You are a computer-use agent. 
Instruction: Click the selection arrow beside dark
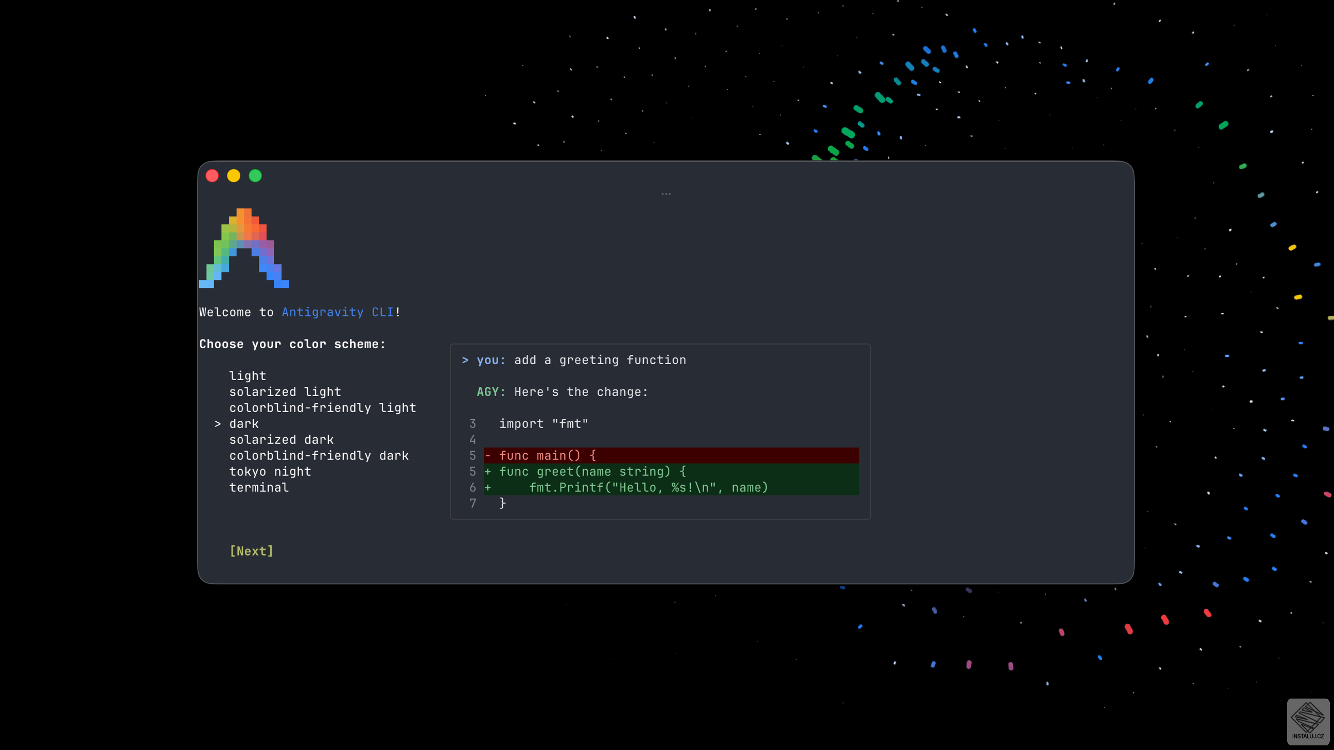click(218, 424)
